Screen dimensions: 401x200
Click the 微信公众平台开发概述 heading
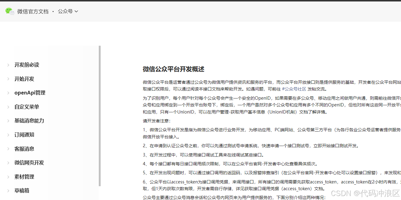point(174,69)
